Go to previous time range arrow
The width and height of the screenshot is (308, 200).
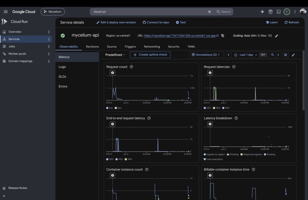tap(228, 55)
